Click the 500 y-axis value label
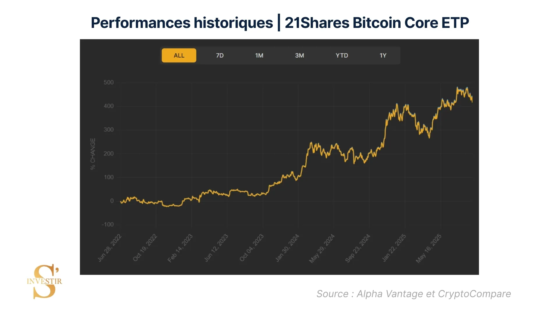 tap(109, 83)
